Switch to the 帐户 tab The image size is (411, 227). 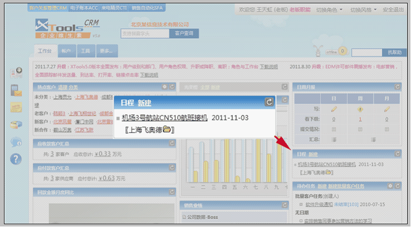coord(66,51)
